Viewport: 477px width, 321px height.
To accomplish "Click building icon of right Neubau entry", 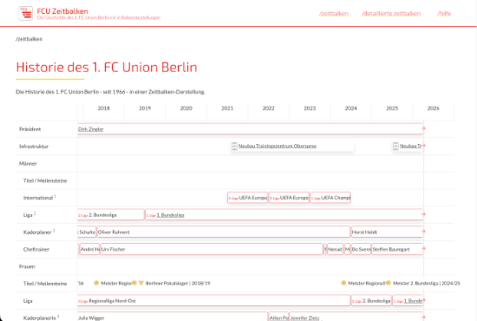I will coord(395,146).
